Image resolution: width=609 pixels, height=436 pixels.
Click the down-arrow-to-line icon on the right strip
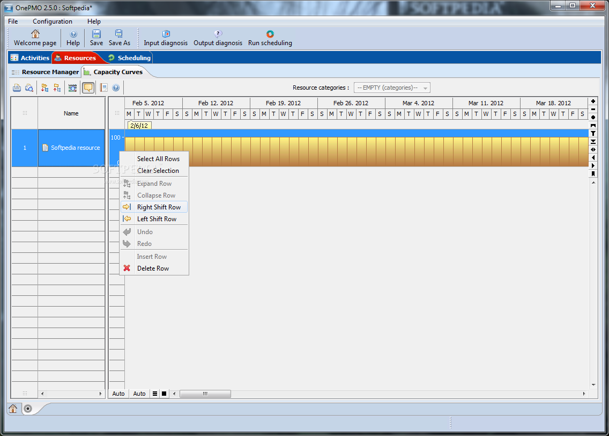pos(593,142)
